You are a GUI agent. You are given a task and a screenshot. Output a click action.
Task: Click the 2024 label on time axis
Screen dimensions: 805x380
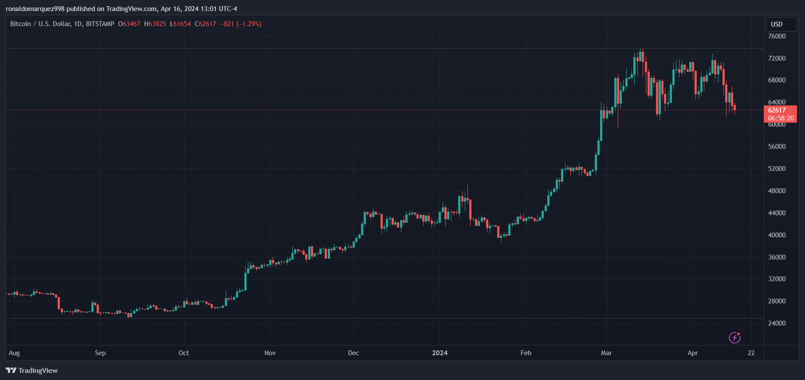tap(440, 353)
